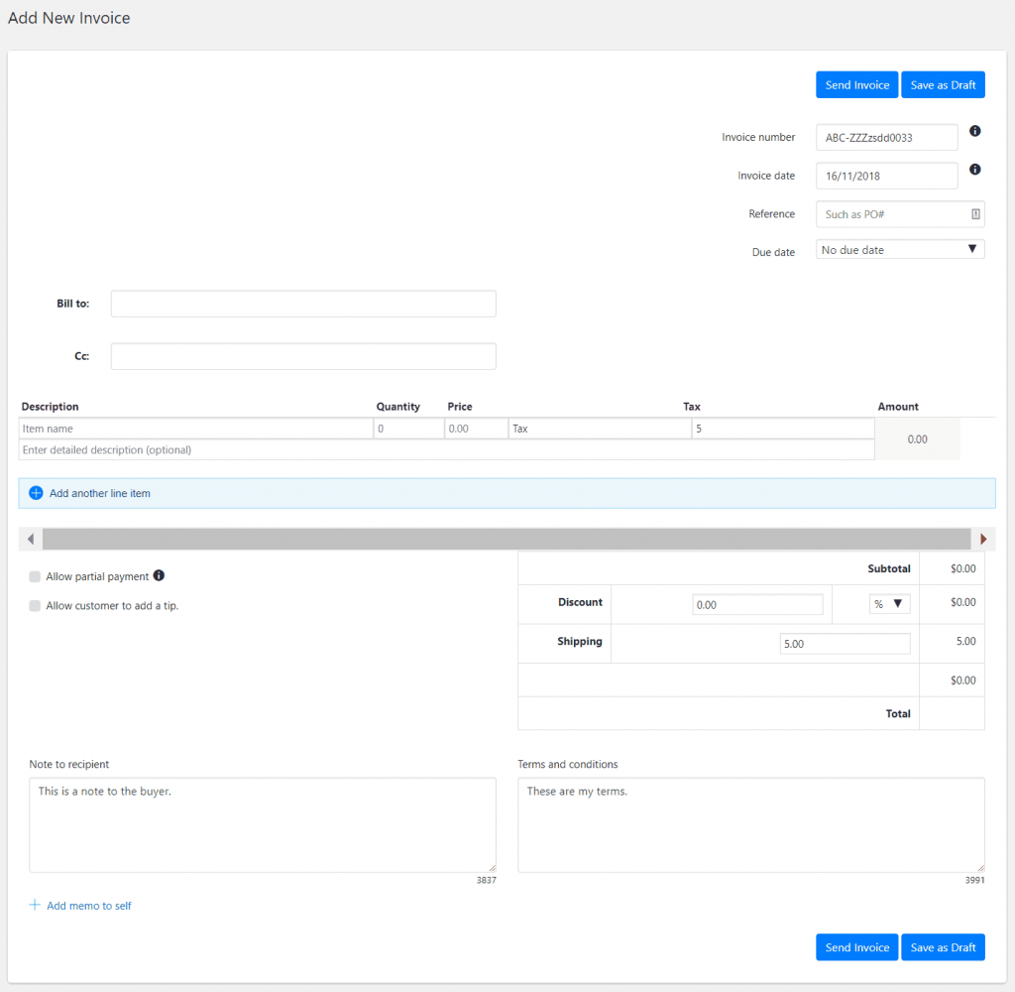Screen dimensions: 1015x992
Task: Click the plus icon beside Add memo to self
Action: 36,905
